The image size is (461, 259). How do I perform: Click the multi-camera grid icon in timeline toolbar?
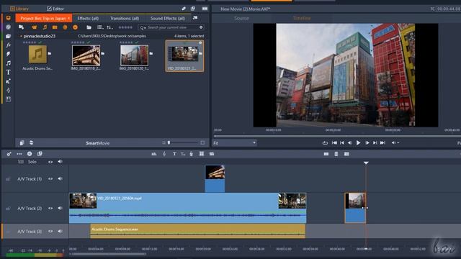202,154
